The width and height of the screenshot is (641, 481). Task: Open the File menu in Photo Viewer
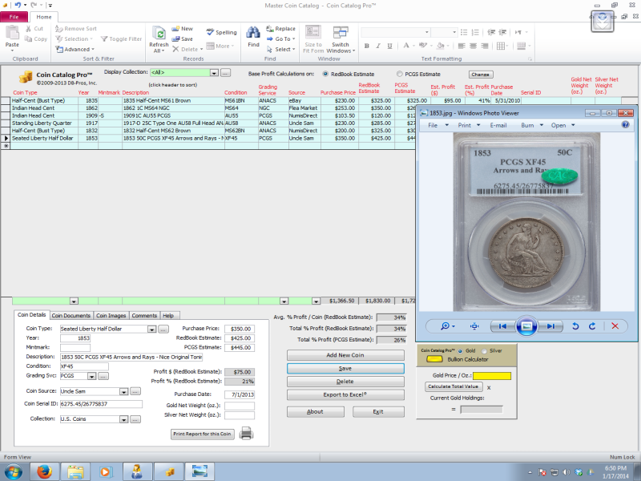click(x=433, y=125)
